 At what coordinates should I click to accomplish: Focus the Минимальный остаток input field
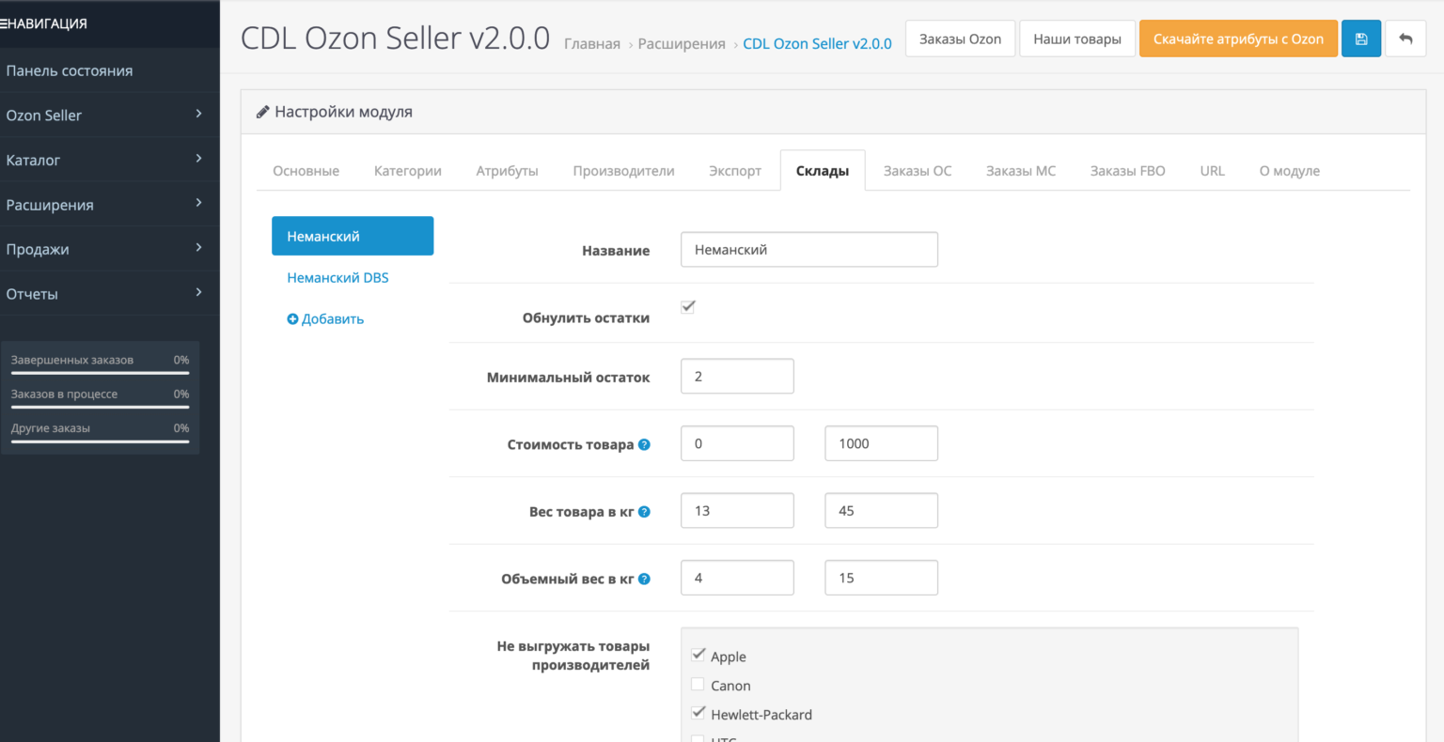point(737,376)
